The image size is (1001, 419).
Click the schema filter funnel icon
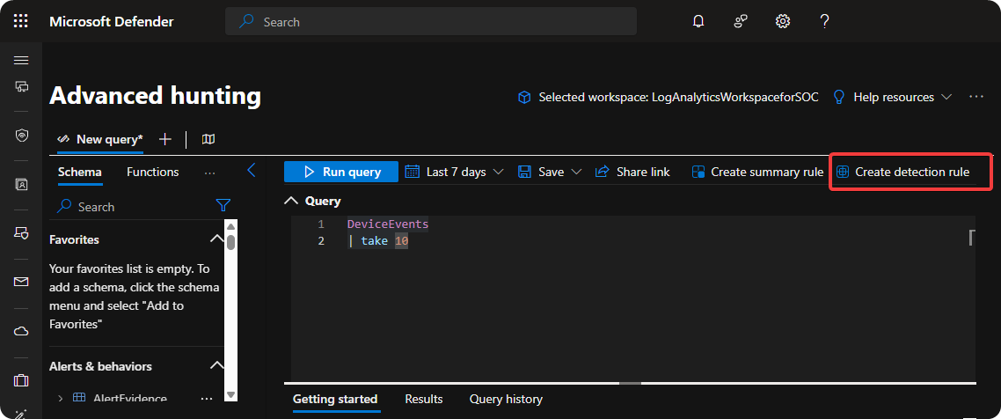(223, 206)
